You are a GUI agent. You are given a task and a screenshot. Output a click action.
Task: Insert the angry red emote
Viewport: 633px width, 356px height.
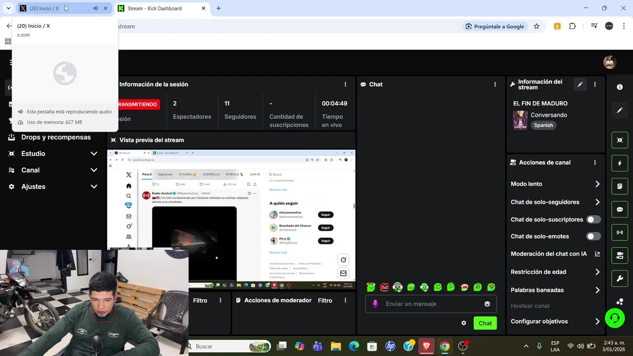point(384,287)
